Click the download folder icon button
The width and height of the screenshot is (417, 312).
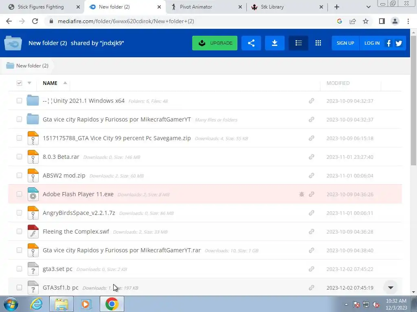click(x=274, y=43)
